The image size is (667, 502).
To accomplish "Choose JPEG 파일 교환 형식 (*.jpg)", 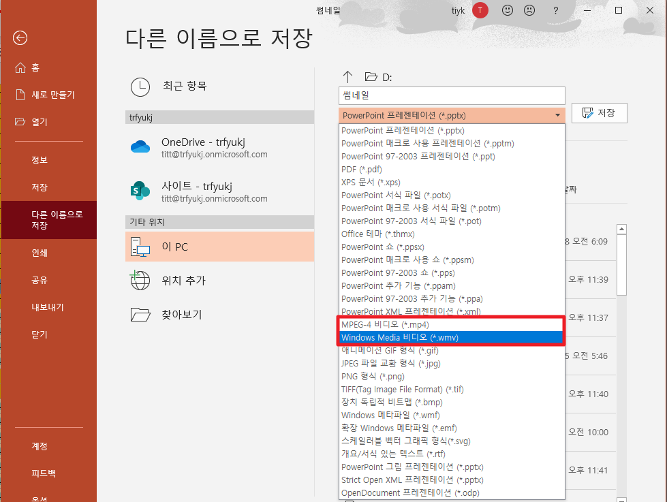I will 452,363.
